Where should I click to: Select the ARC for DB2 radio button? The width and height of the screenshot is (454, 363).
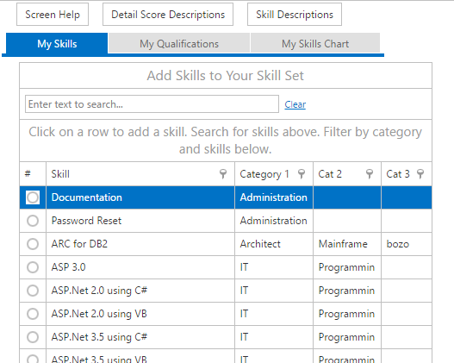click(x=33, y=244)
